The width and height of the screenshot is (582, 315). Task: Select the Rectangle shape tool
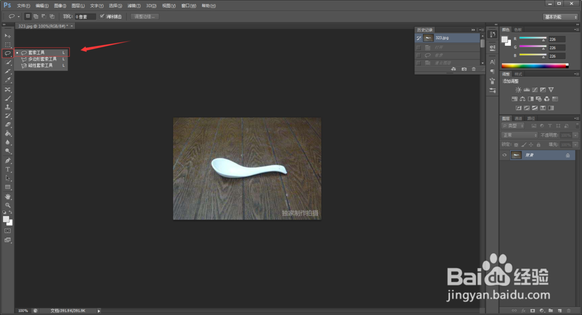click(x=8, y=187)
